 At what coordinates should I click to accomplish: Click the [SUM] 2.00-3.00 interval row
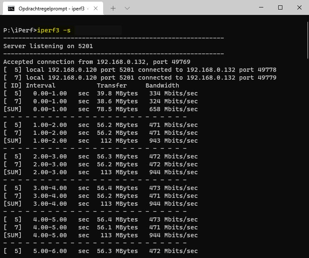coord(101,172)
